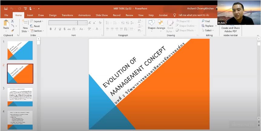Viewport: 261px width, 131px height.
Task: Expand the Layout dropdown
Action: (37, 21)
